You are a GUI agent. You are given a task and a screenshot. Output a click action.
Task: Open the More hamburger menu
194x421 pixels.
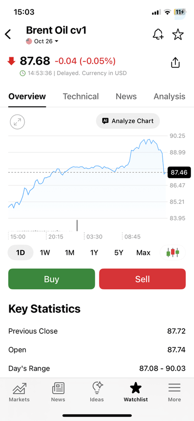pyautogui.click(x=174, y=392)
